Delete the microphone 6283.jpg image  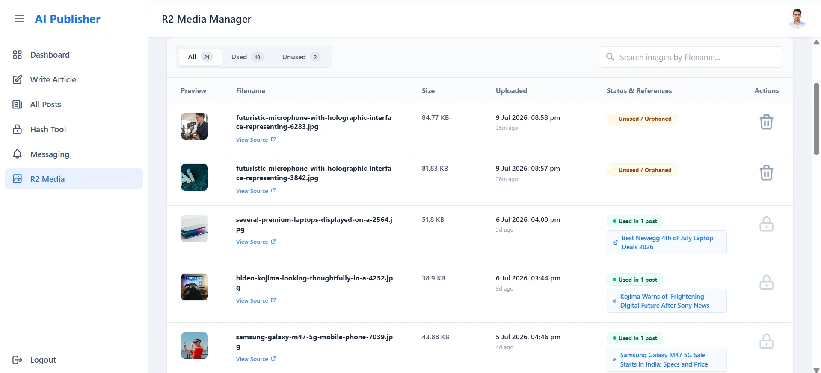point(766,122)
